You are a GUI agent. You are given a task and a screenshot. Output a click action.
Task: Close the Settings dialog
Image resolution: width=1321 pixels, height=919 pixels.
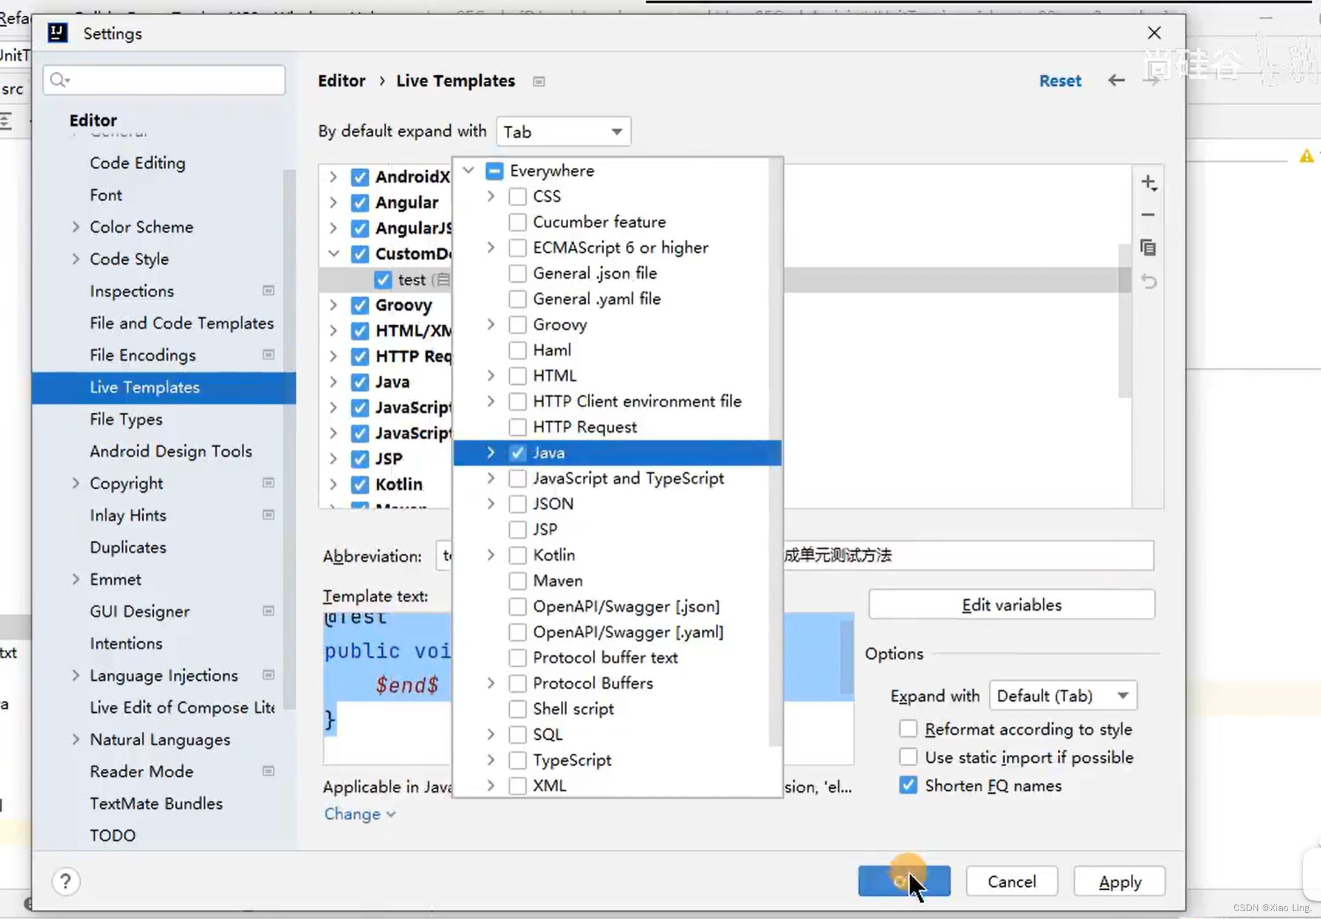click(x=1154, y=33)
